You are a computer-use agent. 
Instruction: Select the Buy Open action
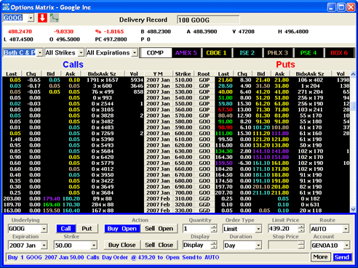(122, 229)
